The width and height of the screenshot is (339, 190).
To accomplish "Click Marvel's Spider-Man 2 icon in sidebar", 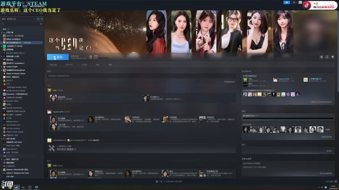I will pos(4,53).
